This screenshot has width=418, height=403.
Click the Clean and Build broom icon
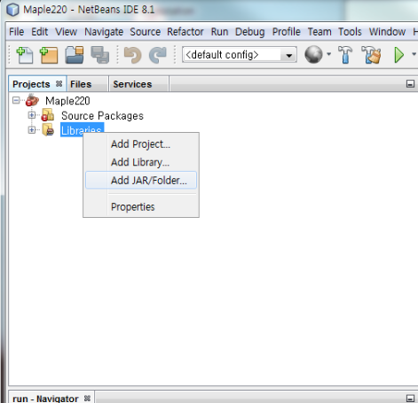coord(371,55)
